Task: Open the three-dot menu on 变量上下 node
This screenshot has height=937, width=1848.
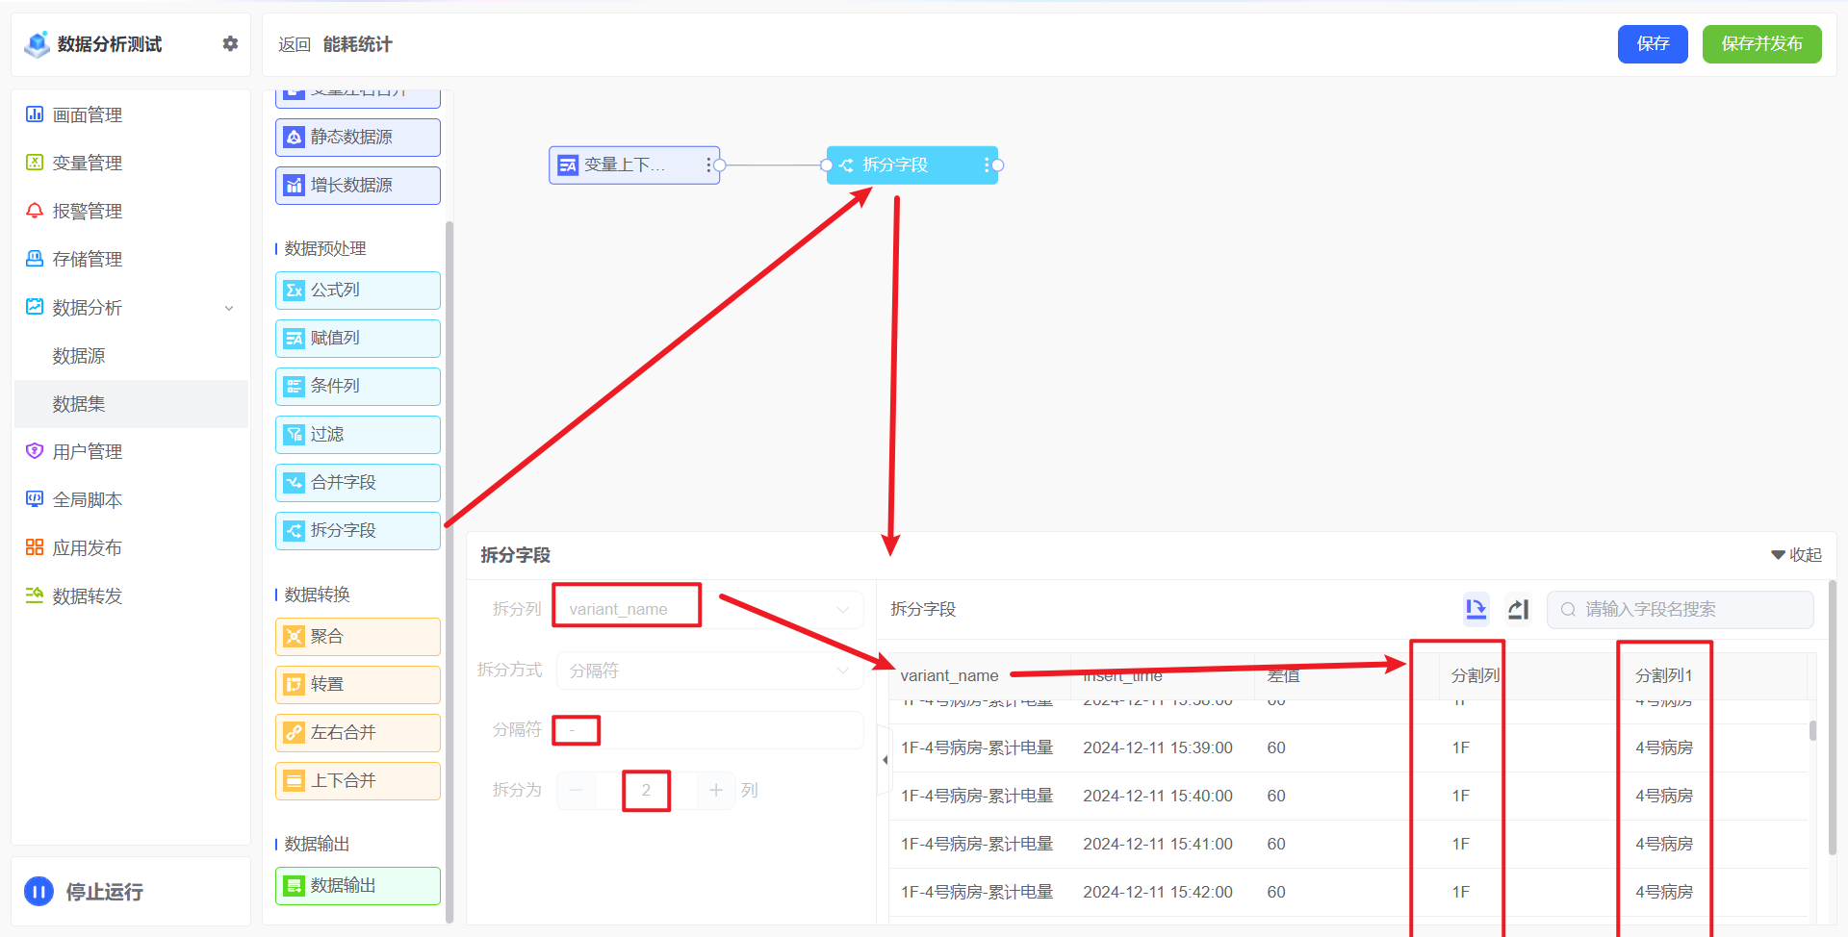Action: click(x=708, y=165)
